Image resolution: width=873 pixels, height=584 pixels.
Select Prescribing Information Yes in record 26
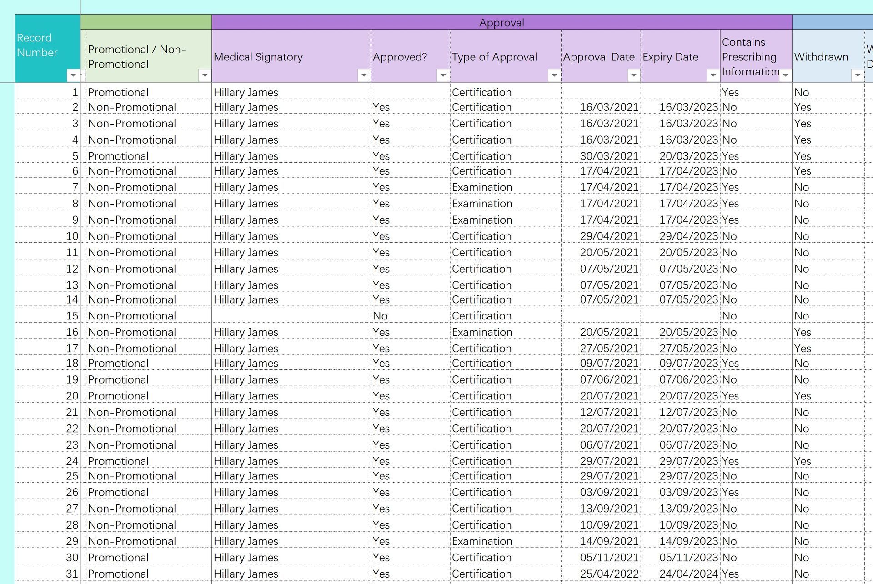[x=756, y=492]
